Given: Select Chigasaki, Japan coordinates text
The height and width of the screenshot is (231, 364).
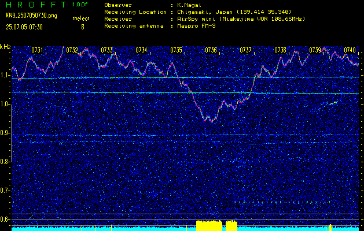Looking at the screenshot, I should (x=234, y=12).
